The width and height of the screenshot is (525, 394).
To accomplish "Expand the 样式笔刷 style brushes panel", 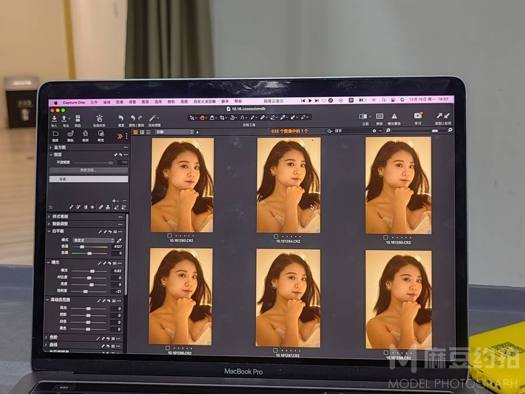I will click(x=49, y=217).
